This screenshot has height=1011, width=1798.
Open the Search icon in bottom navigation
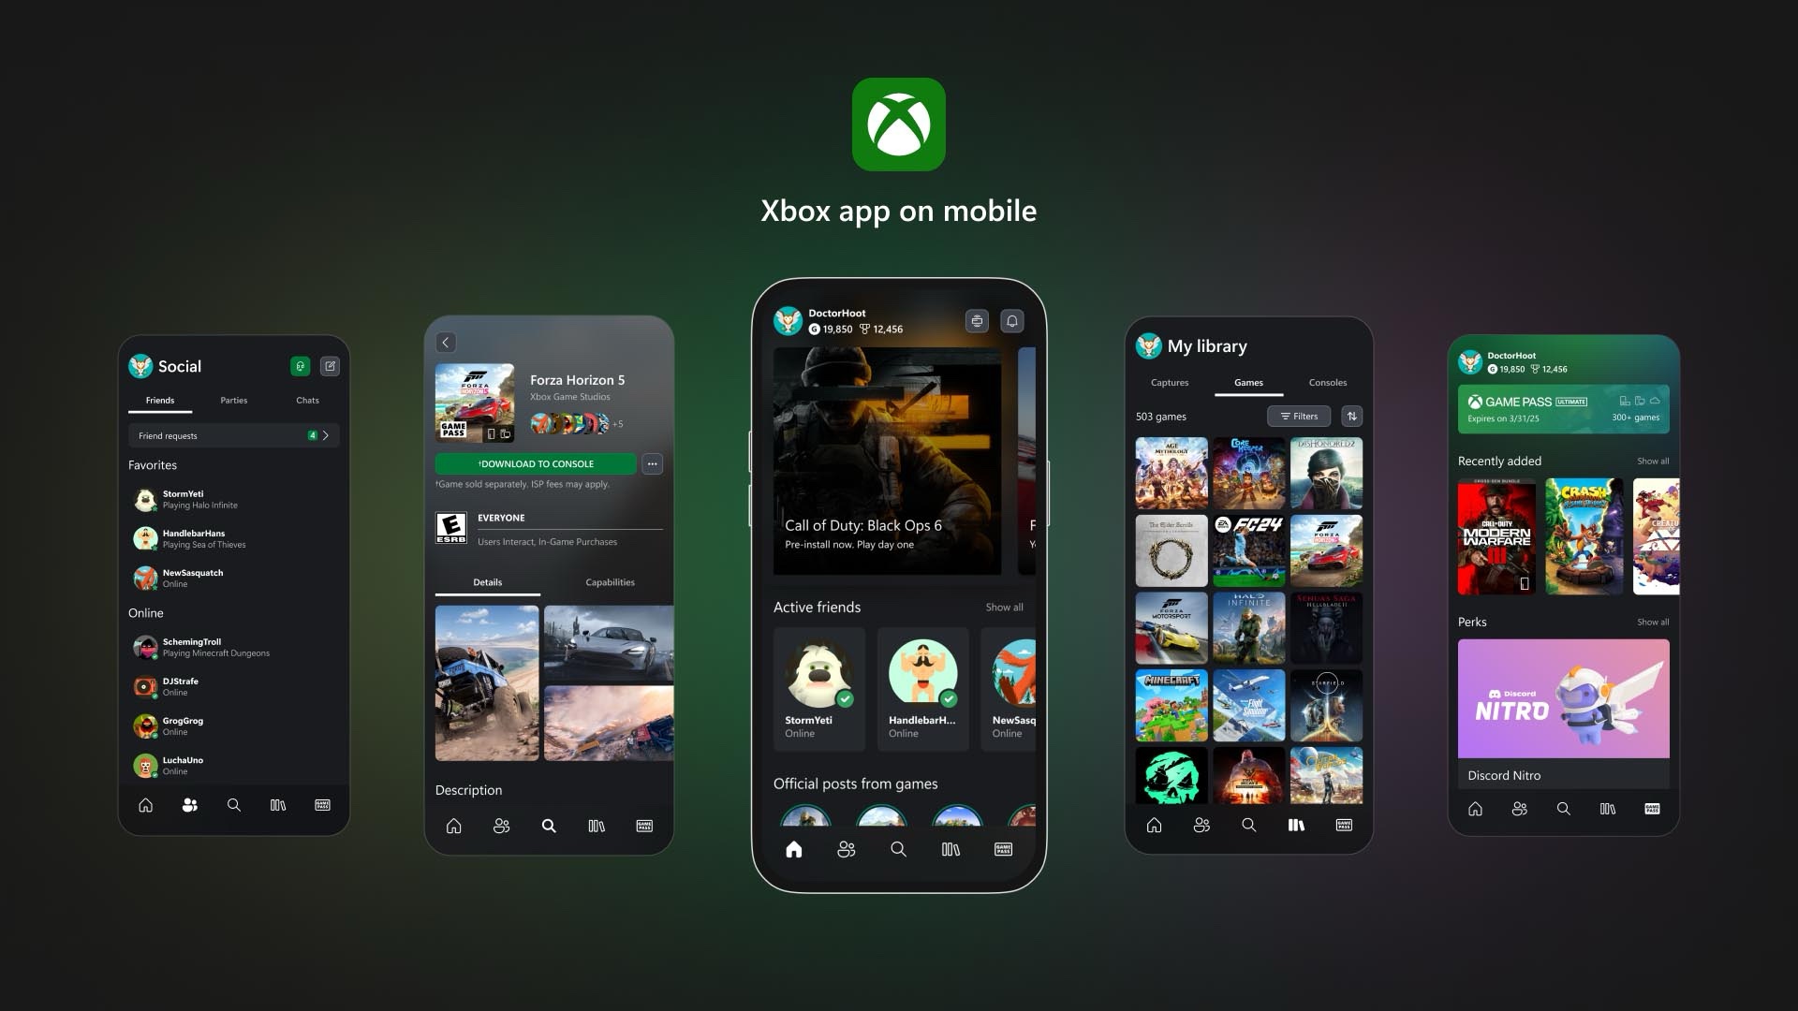(x=898, y=849)
